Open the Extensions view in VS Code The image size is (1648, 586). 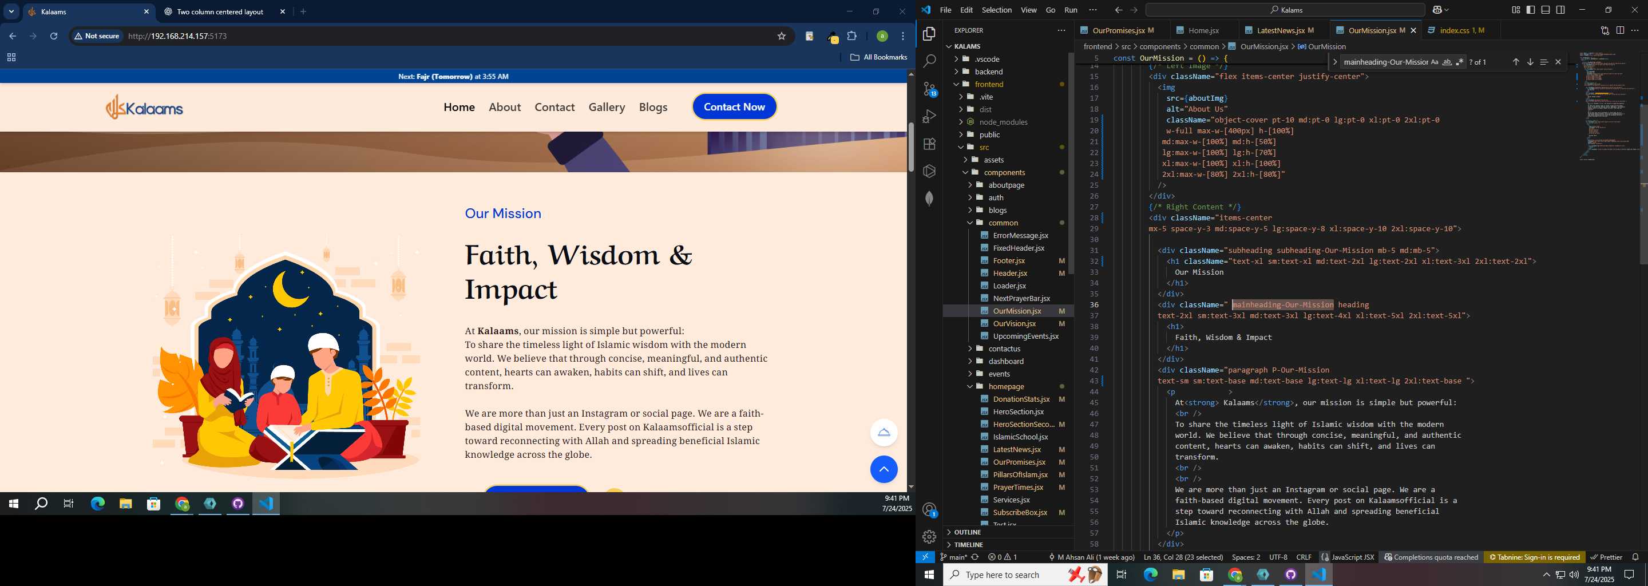[x=929, y=144]
